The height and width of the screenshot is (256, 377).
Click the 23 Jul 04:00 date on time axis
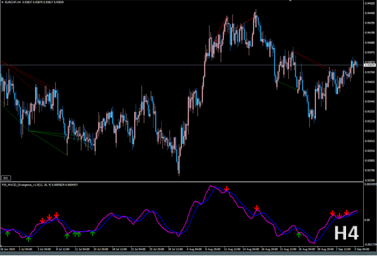pyautogui.click(x=138, y=249)
